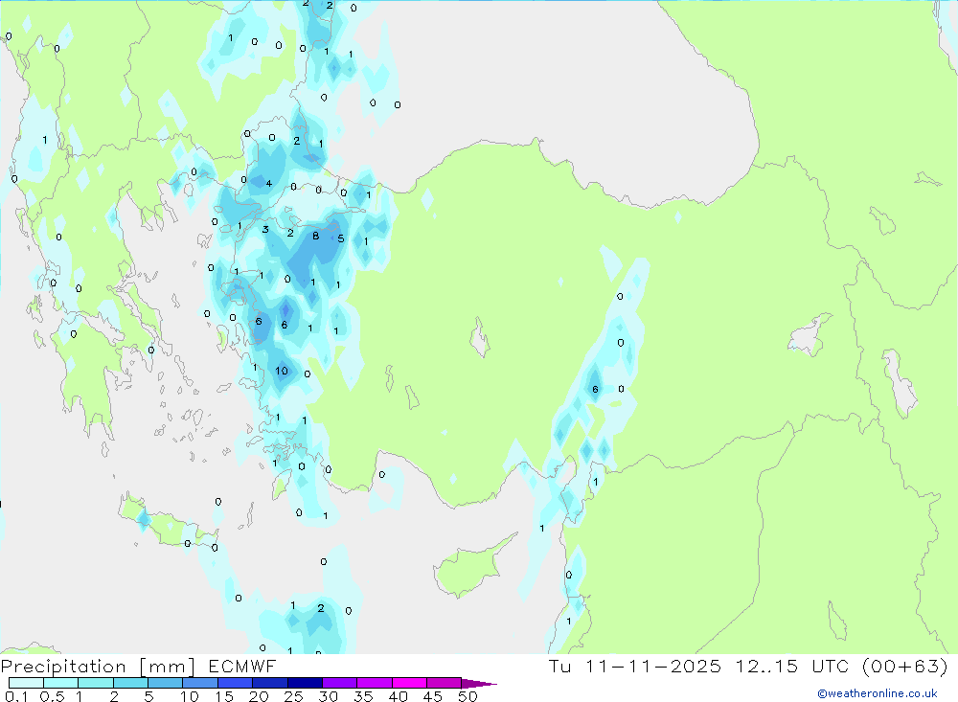Click the '5' precipitation value beside the 8
The image size is (958, 702).
tap(341, 238)
